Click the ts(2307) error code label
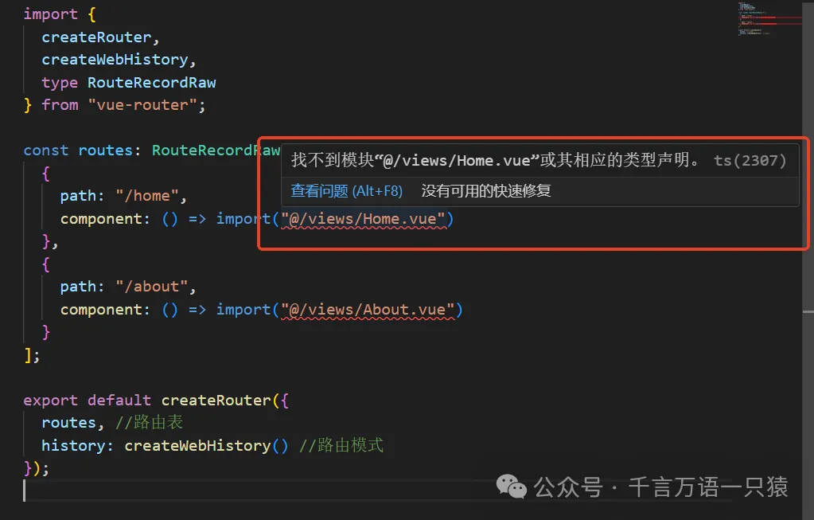 click(749, 159)
